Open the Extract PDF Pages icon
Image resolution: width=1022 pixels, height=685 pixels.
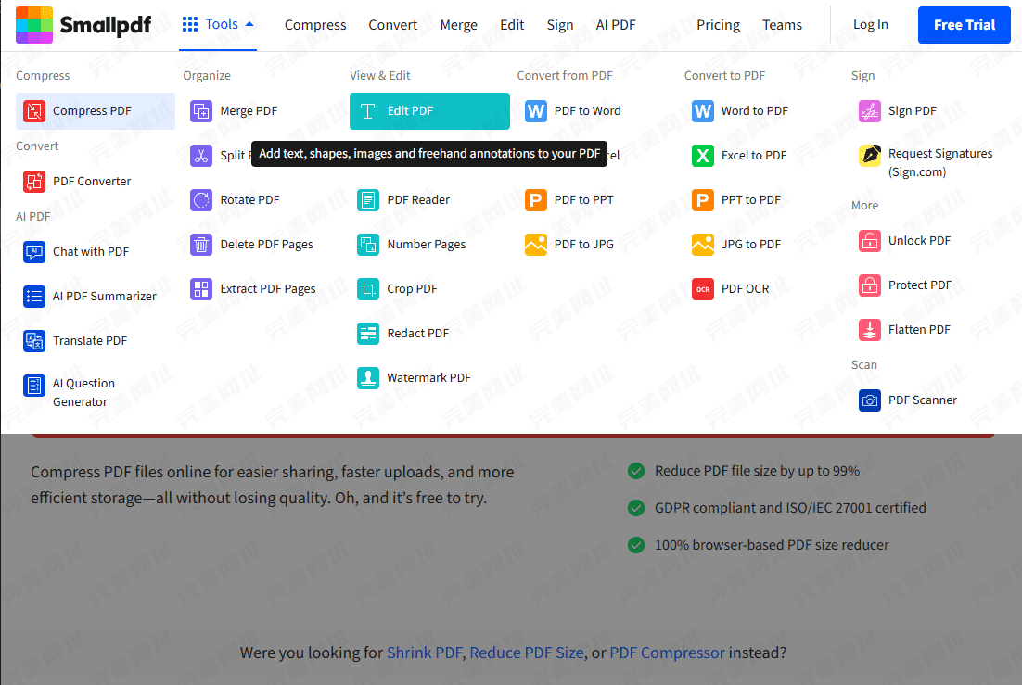click(200, 288)
